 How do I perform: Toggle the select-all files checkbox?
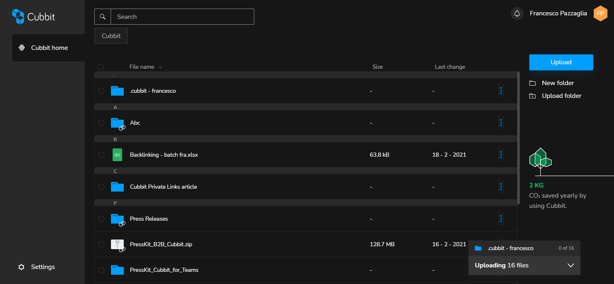[101, 67]
